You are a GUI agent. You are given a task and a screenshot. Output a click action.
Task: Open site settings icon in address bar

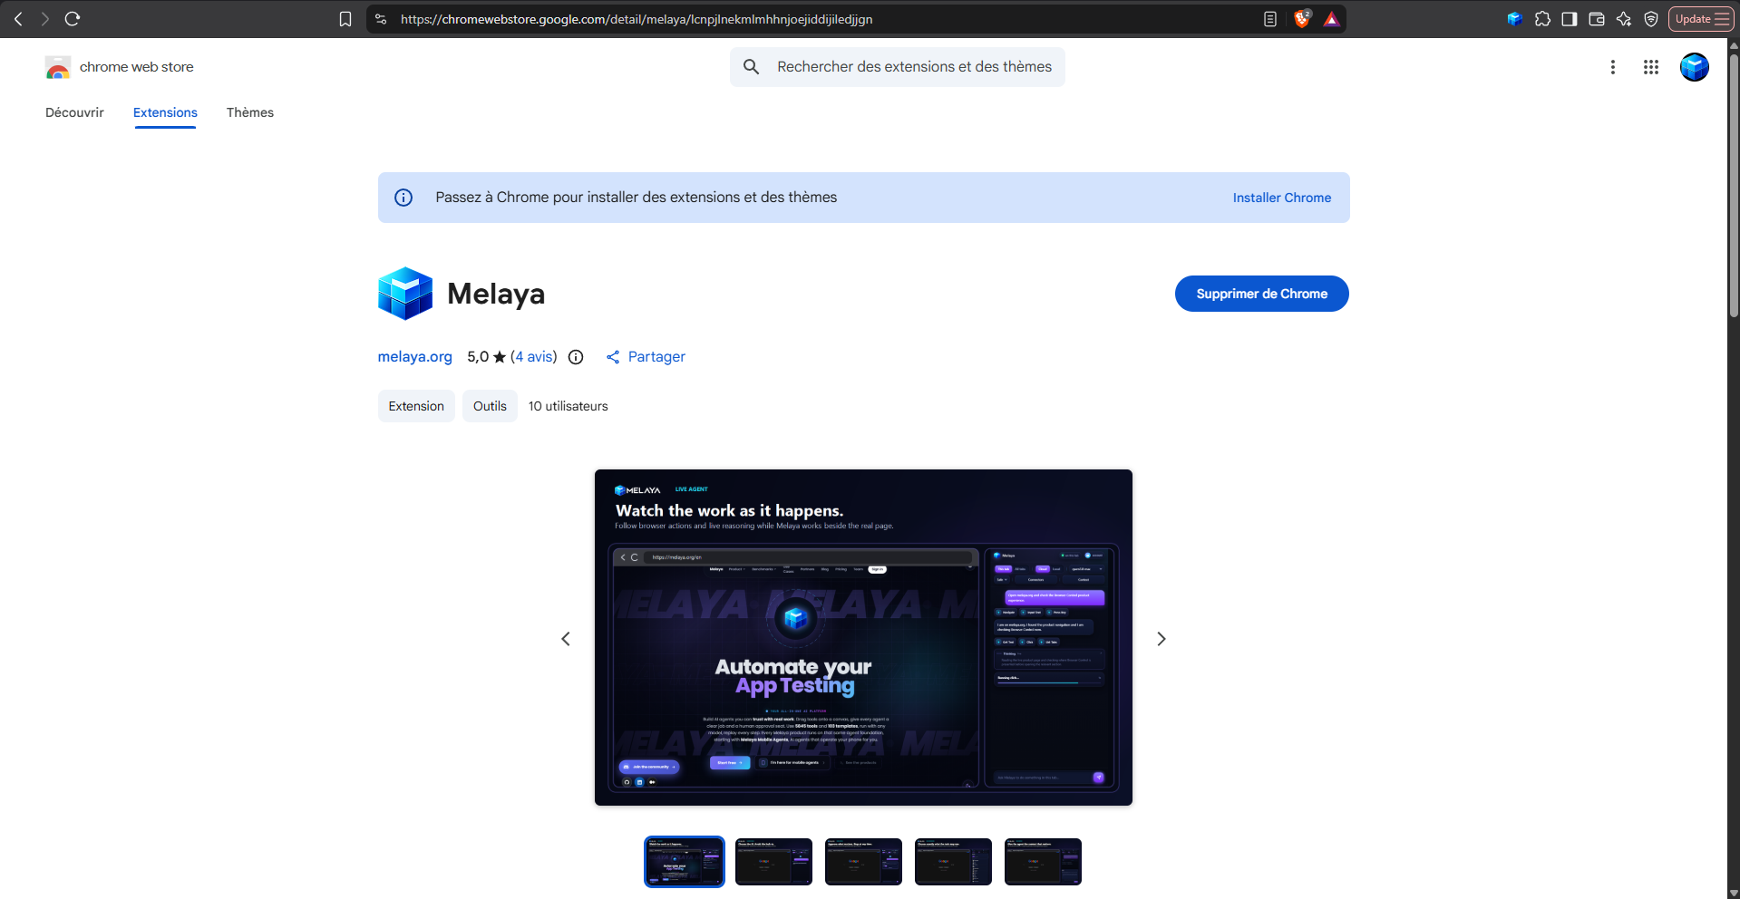point(381,19)
